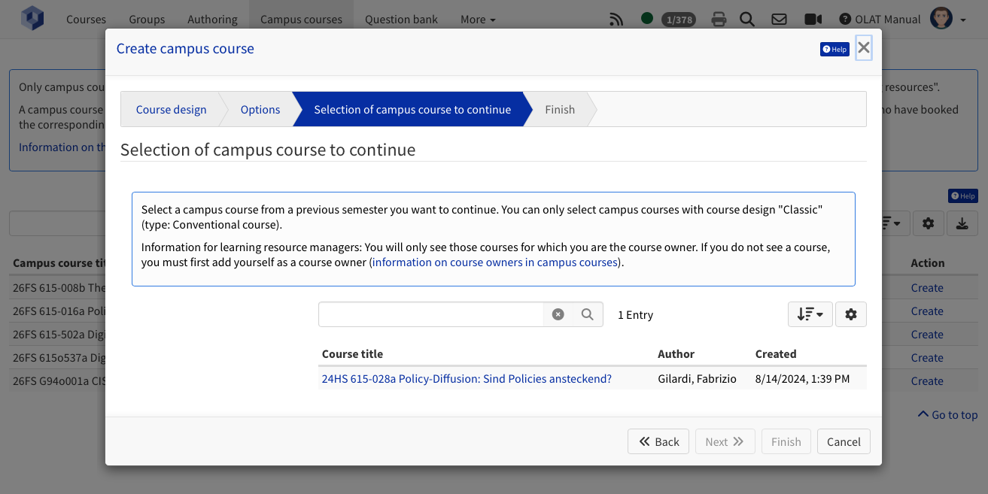The width and height of the screenshot is (988, 494).
Task: Click the Back button
Action: coord(659,441)
